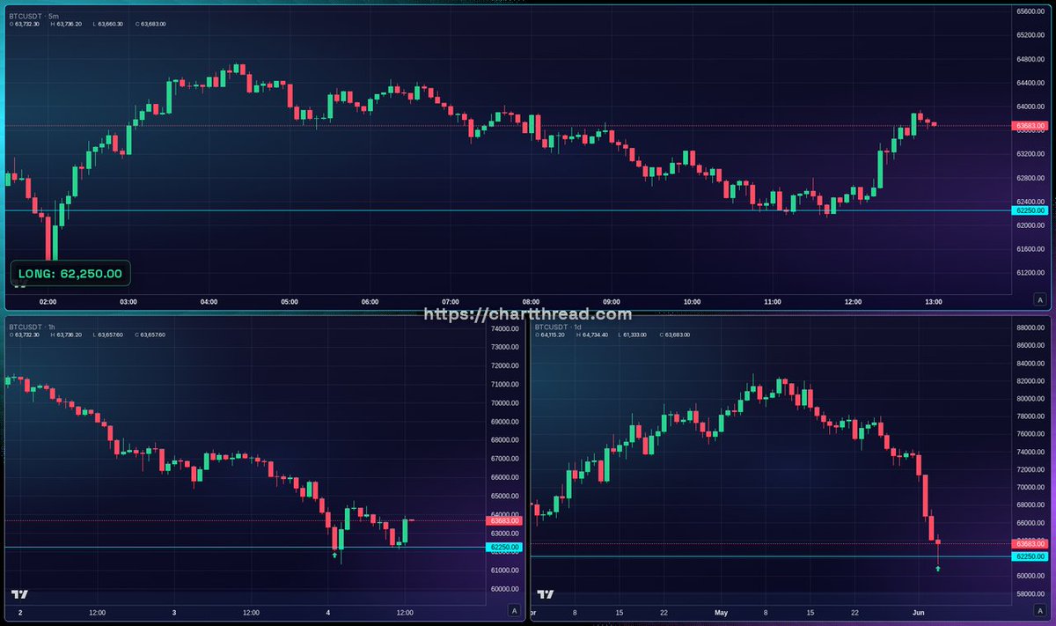Click 67000.00 on the 1h price axis

504,459
